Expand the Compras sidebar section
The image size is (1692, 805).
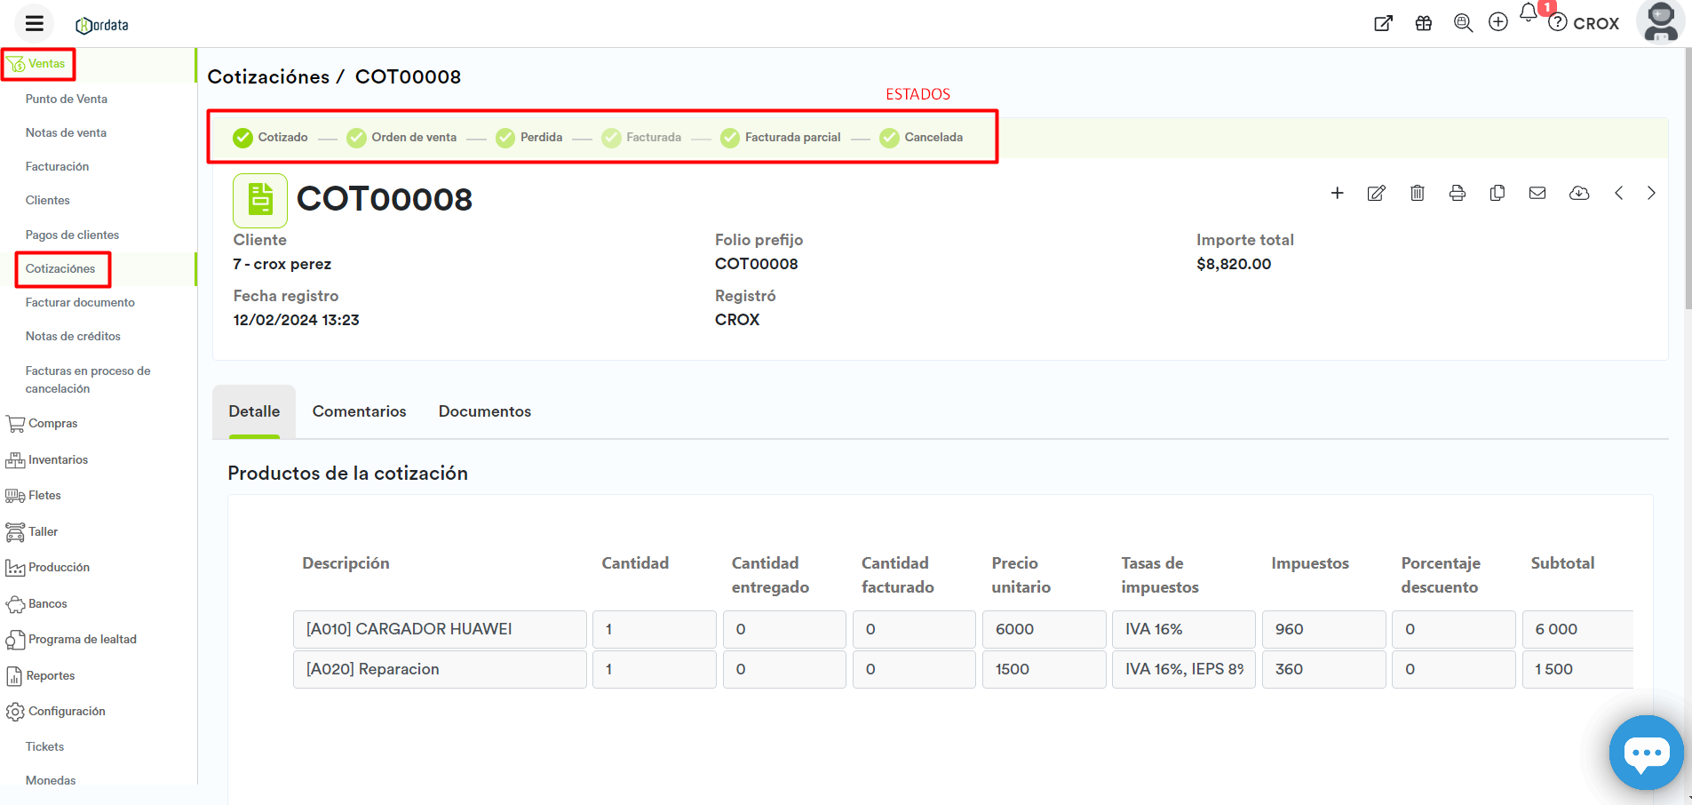[52, 424]
